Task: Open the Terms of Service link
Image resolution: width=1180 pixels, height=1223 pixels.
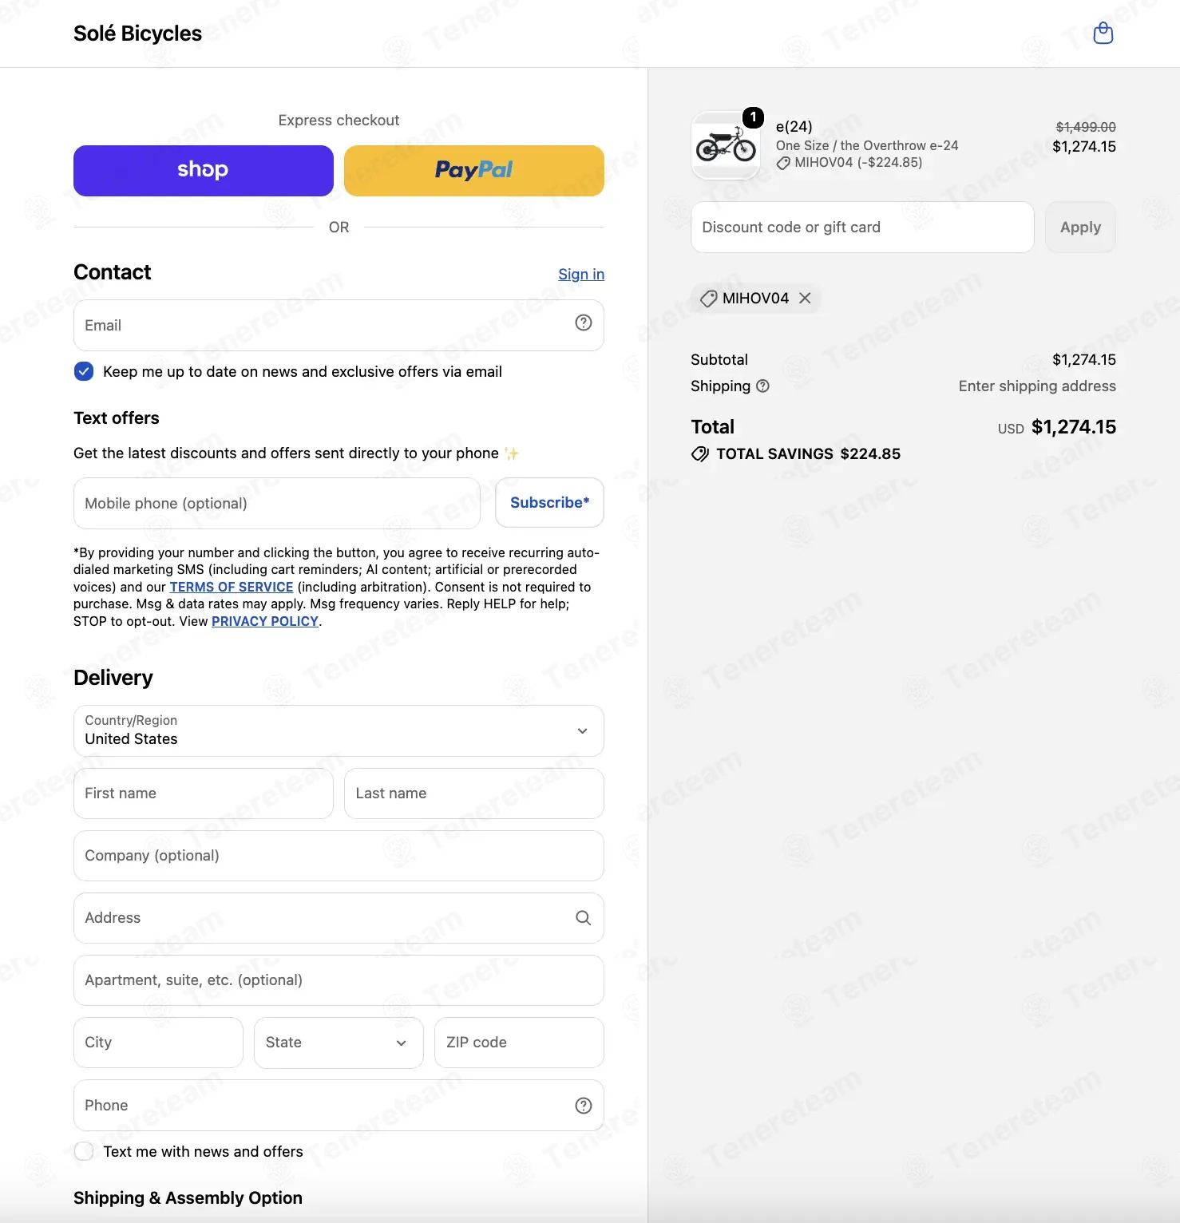Action: (232, 587)
